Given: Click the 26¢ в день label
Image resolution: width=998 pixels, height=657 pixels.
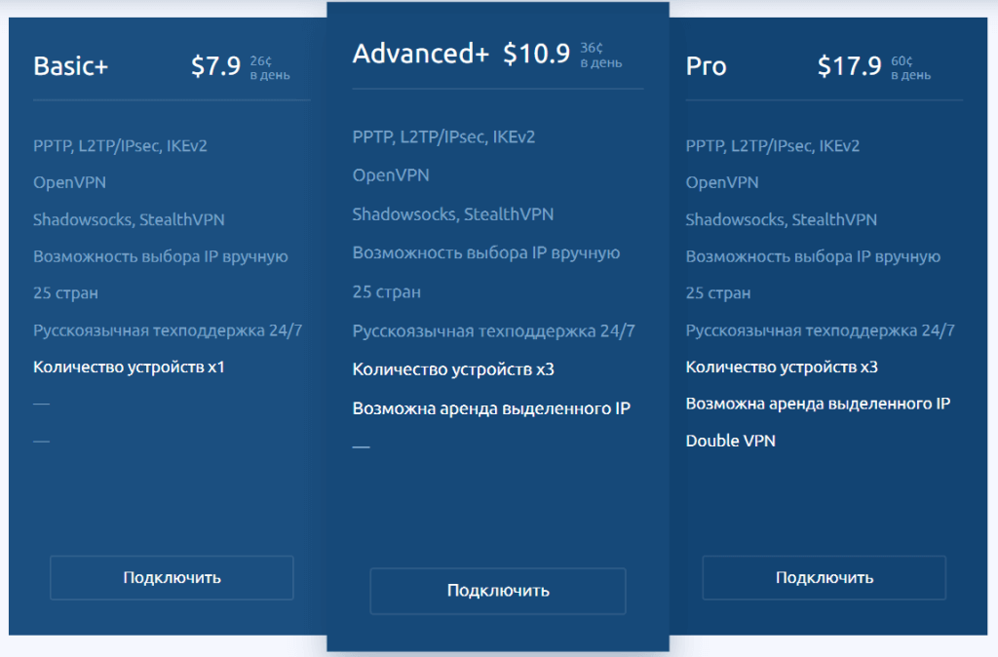Looking at the screenshot, I should coord(270,66).
